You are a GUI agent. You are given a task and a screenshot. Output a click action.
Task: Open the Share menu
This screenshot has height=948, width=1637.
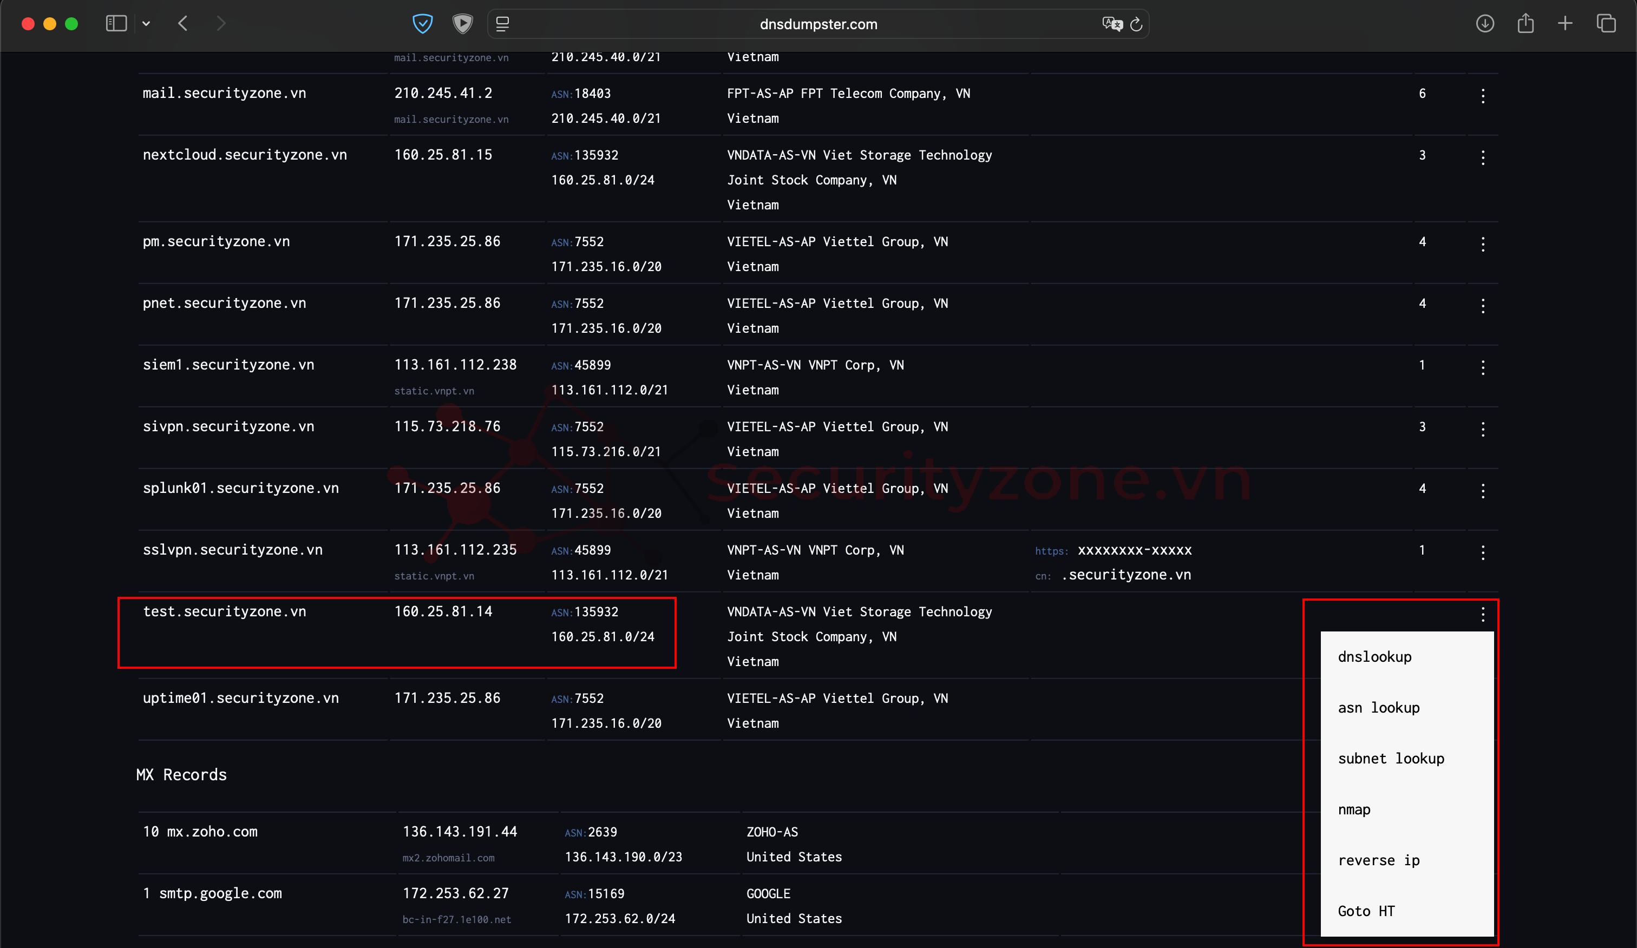tap(1525, 24)
